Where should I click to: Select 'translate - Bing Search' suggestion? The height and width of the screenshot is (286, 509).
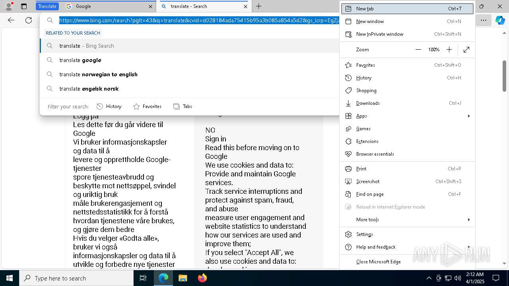coord(190,46)
